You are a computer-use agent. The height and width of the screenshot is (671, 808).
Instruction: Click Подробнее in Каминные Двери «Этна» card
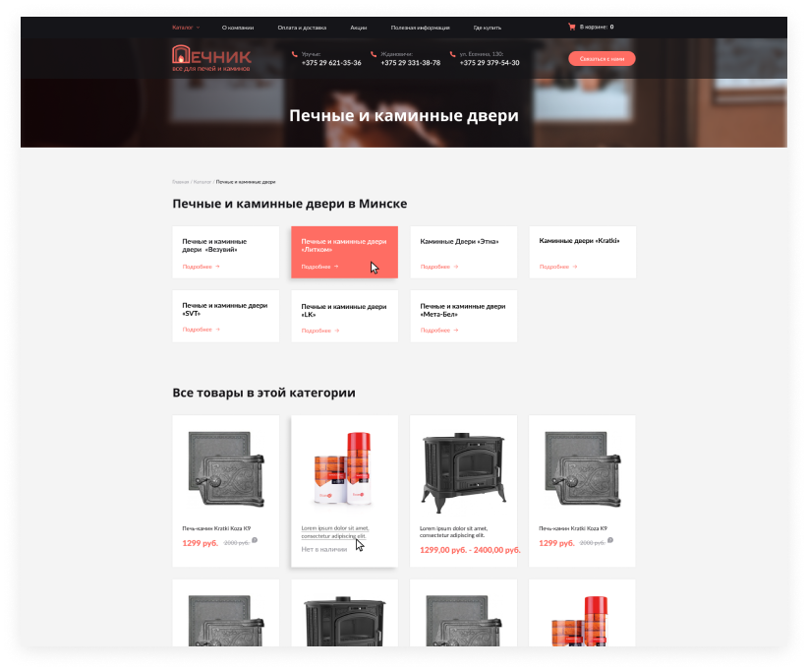434,267
